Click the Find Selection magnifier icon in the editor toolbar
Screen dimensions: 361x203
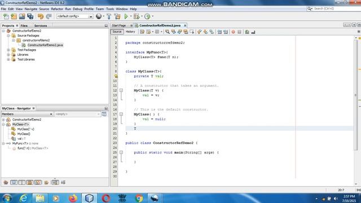point(168,32)
